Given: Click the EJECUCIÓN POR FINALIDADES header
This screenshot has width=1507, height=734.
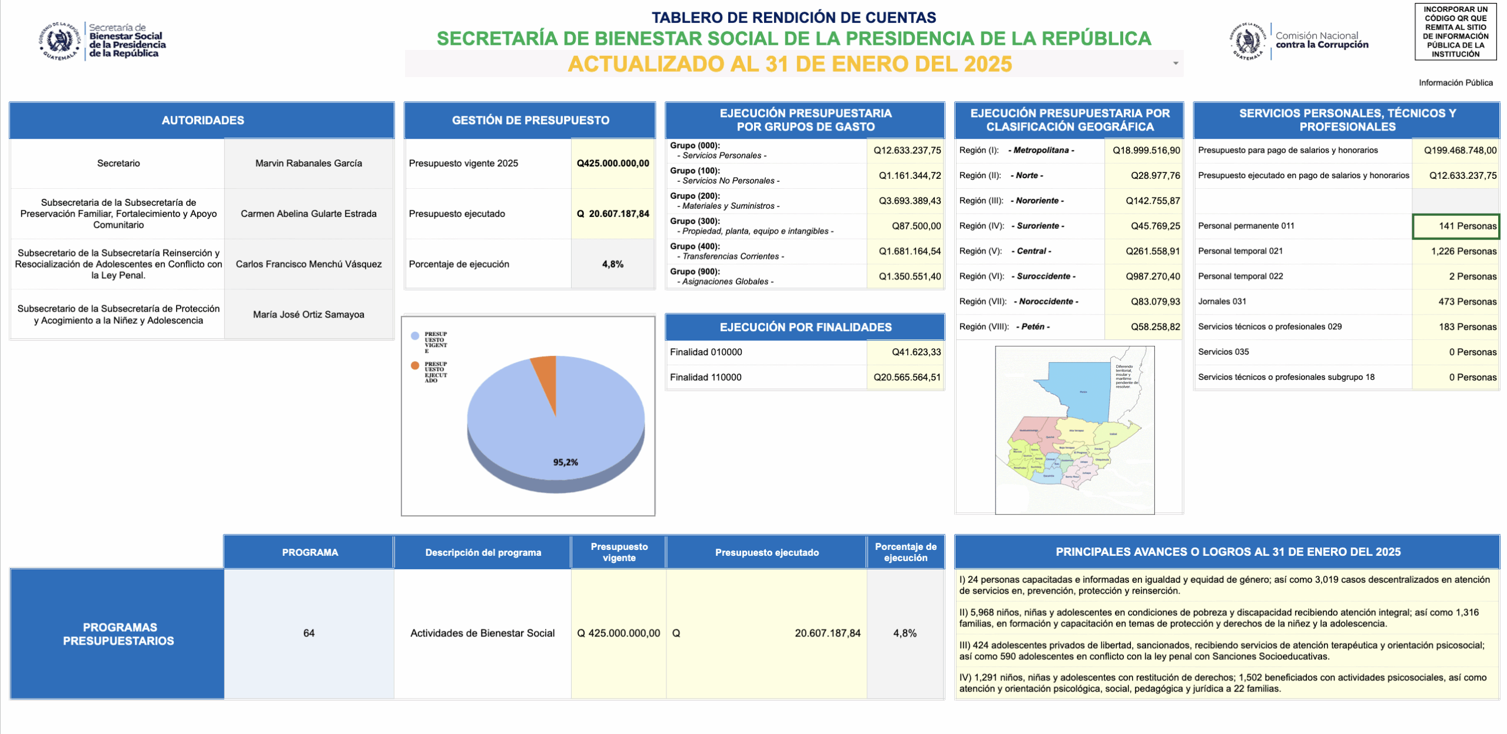Looking at the screenshot, I should coord(805,327).
